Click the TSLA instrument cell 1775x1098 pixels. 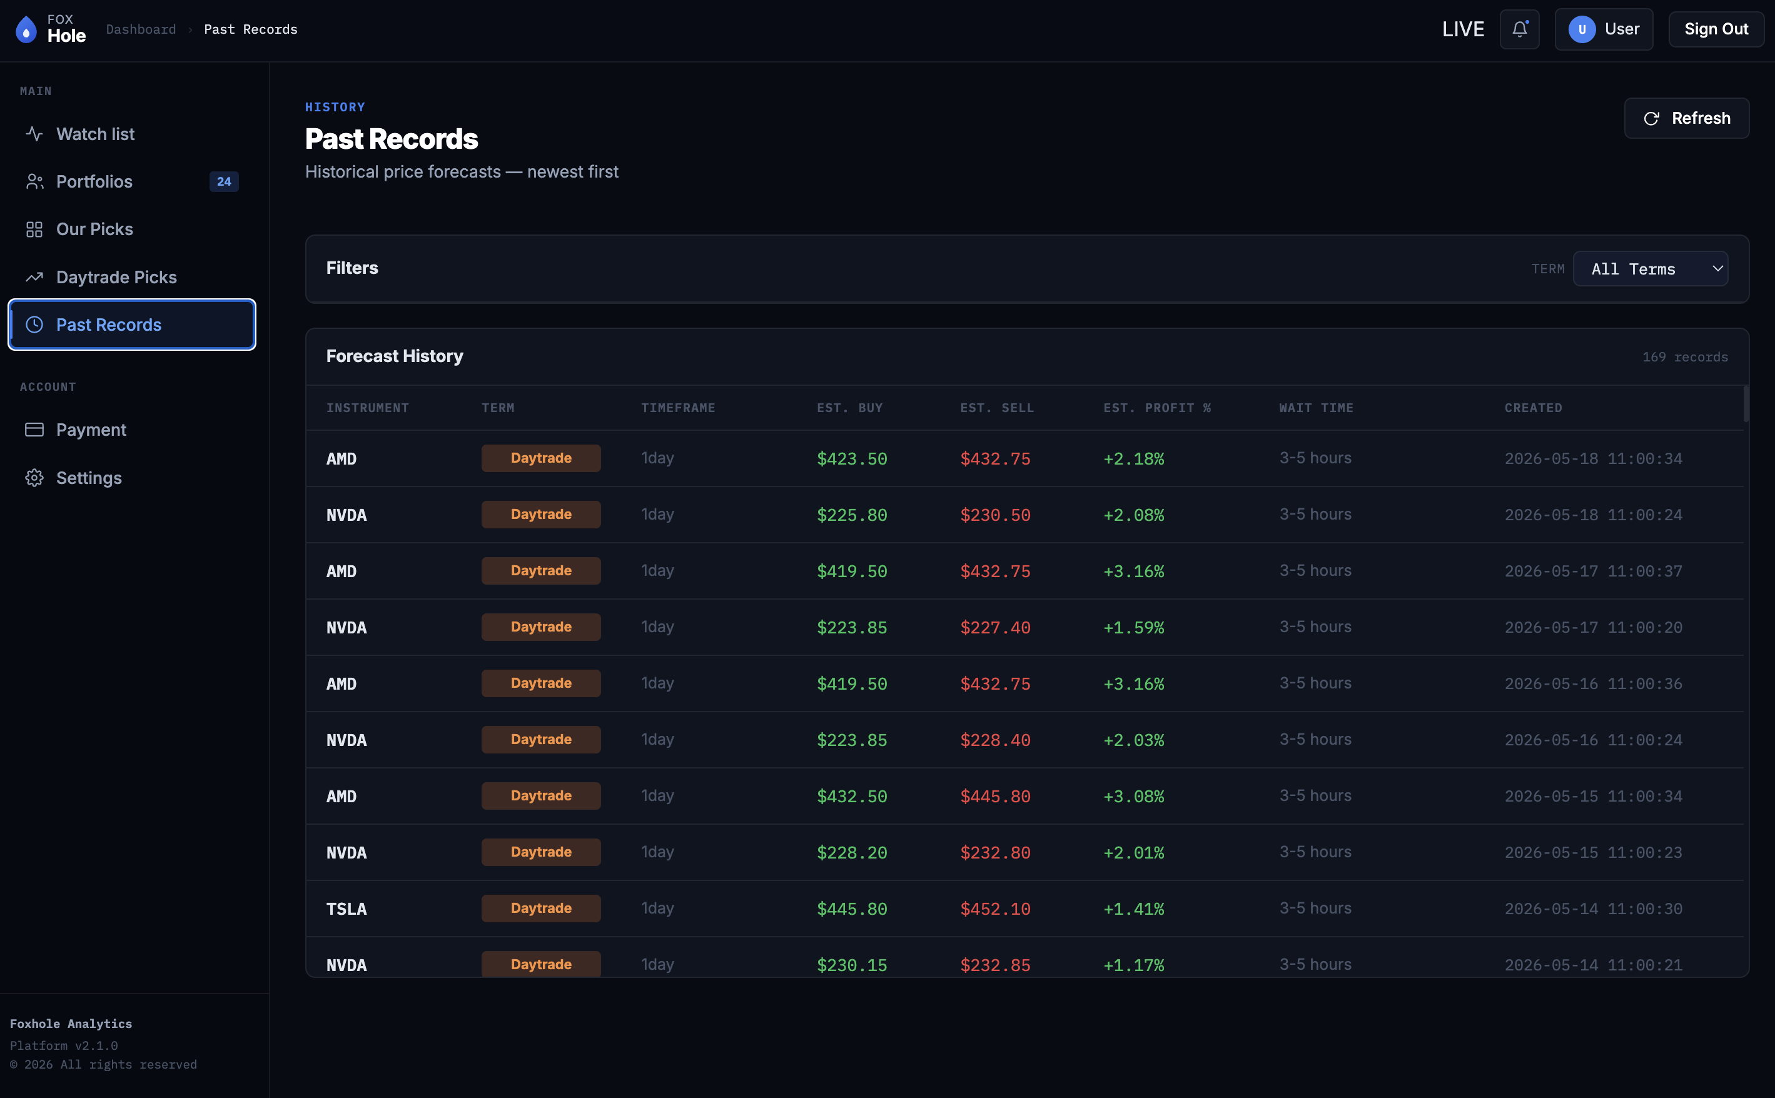point(346,909)
